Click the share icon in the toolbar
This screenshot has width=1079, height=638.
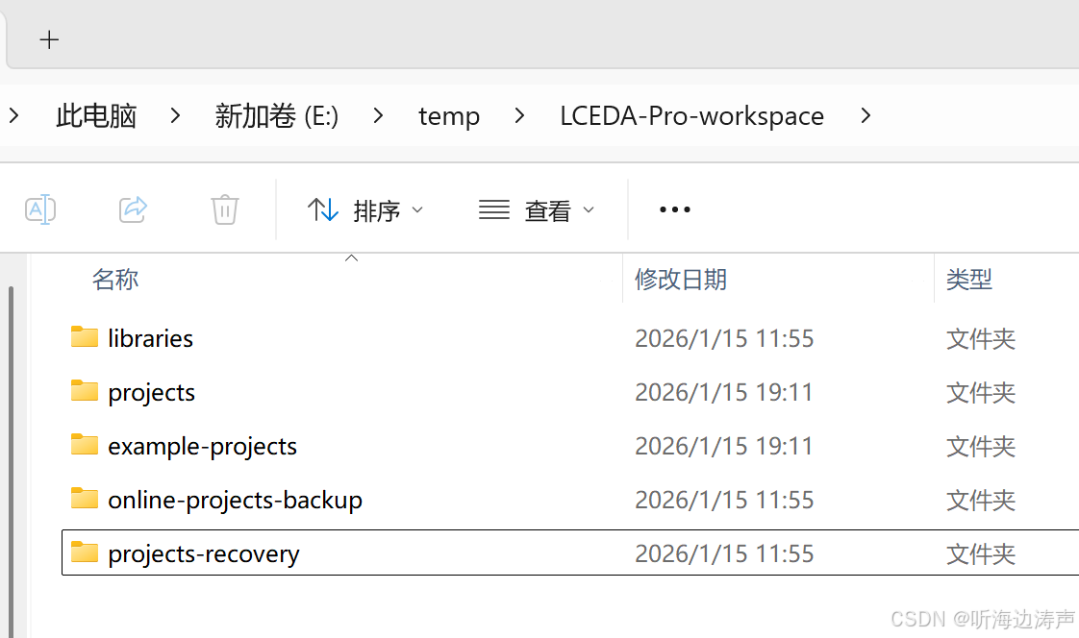(133, 209)
